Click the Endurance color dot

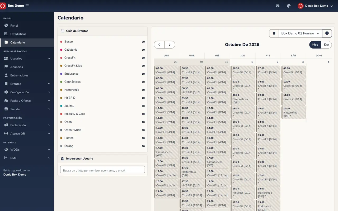tap(61, 74)
